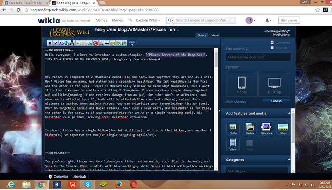Enable the Minor edit checkbox
This screenshot has height=190, width=332.
point(272,48)
